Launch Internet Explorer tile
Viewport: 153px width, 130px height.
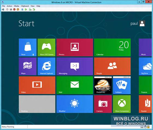click(46, 66)
